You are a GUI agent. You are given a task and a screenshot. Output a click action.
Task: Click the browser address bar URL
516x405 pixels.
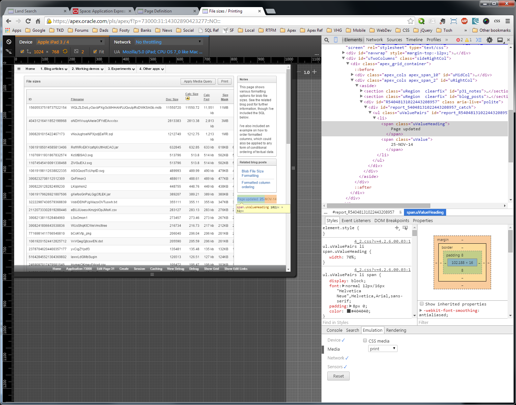(x=137, y=21)
